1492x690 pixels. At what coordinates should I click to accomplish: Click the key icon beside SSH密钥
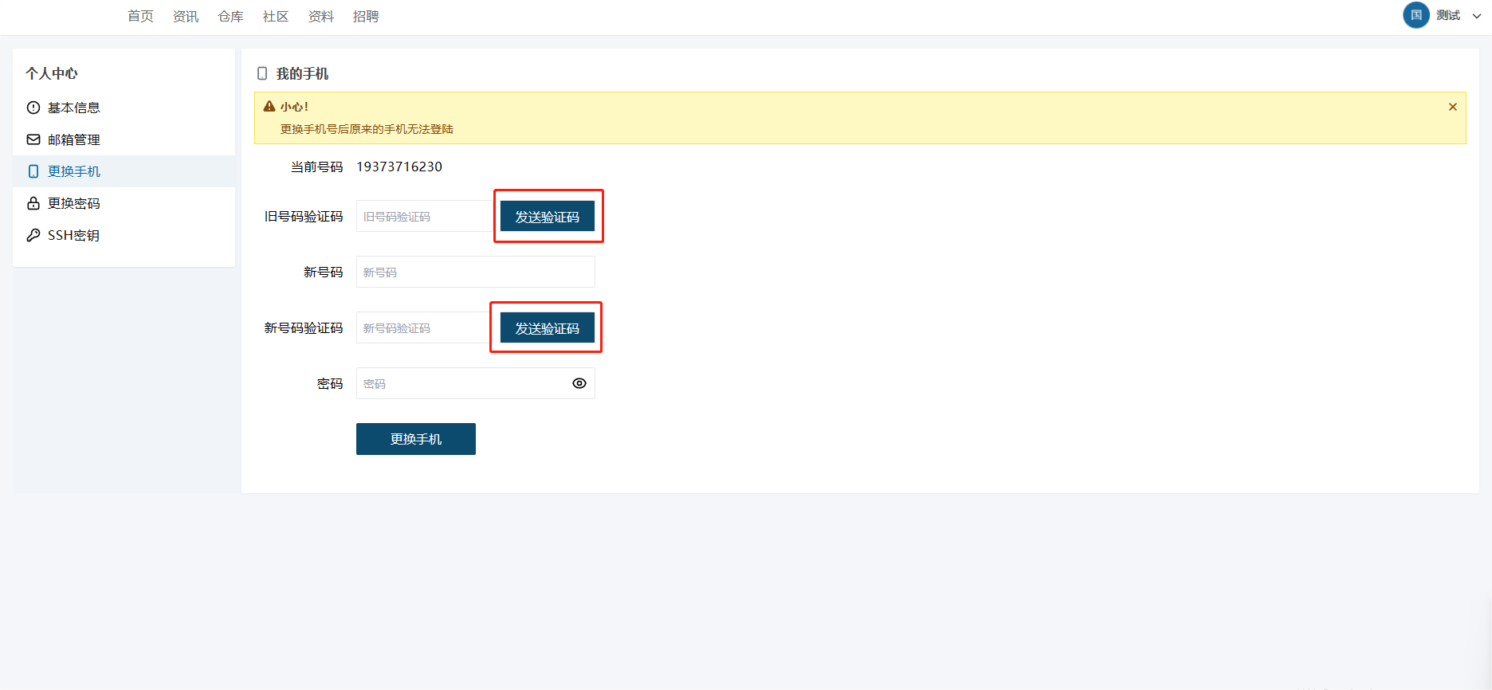[33, 235]
